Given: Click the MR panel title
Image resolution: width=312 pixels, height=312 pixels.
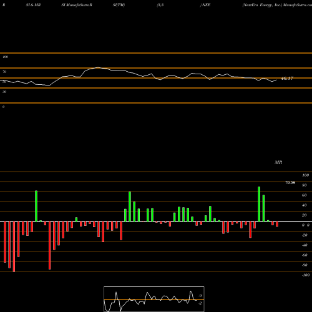Looking at the screenshot, I should [278, 162].
